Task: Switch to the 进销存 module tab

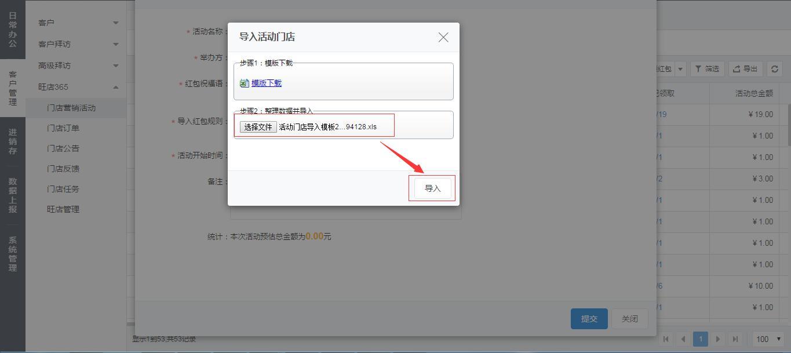Action: 13,141
